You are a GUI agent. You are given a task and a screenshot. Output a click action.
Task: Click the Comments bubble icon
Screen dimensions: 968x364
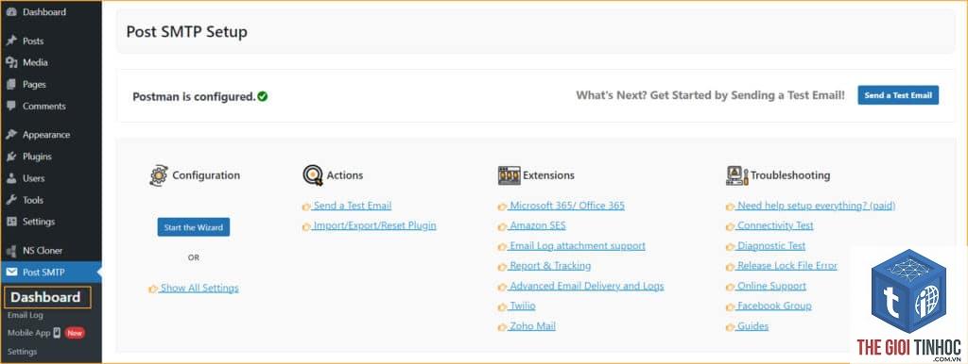click(x=10, y=106)
